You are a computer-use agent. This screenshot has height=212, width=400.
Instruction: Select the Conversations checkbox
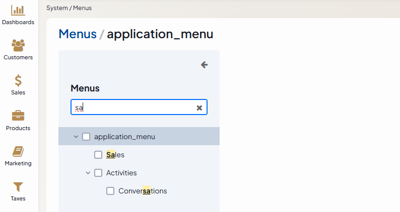[110, 191]
